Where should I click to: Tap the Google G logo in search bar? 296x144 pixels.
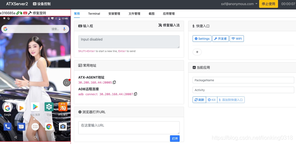click(5, 29)
